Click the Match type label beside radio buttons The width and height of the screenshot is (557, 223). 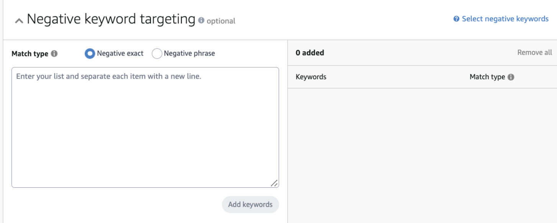point(30,54)
